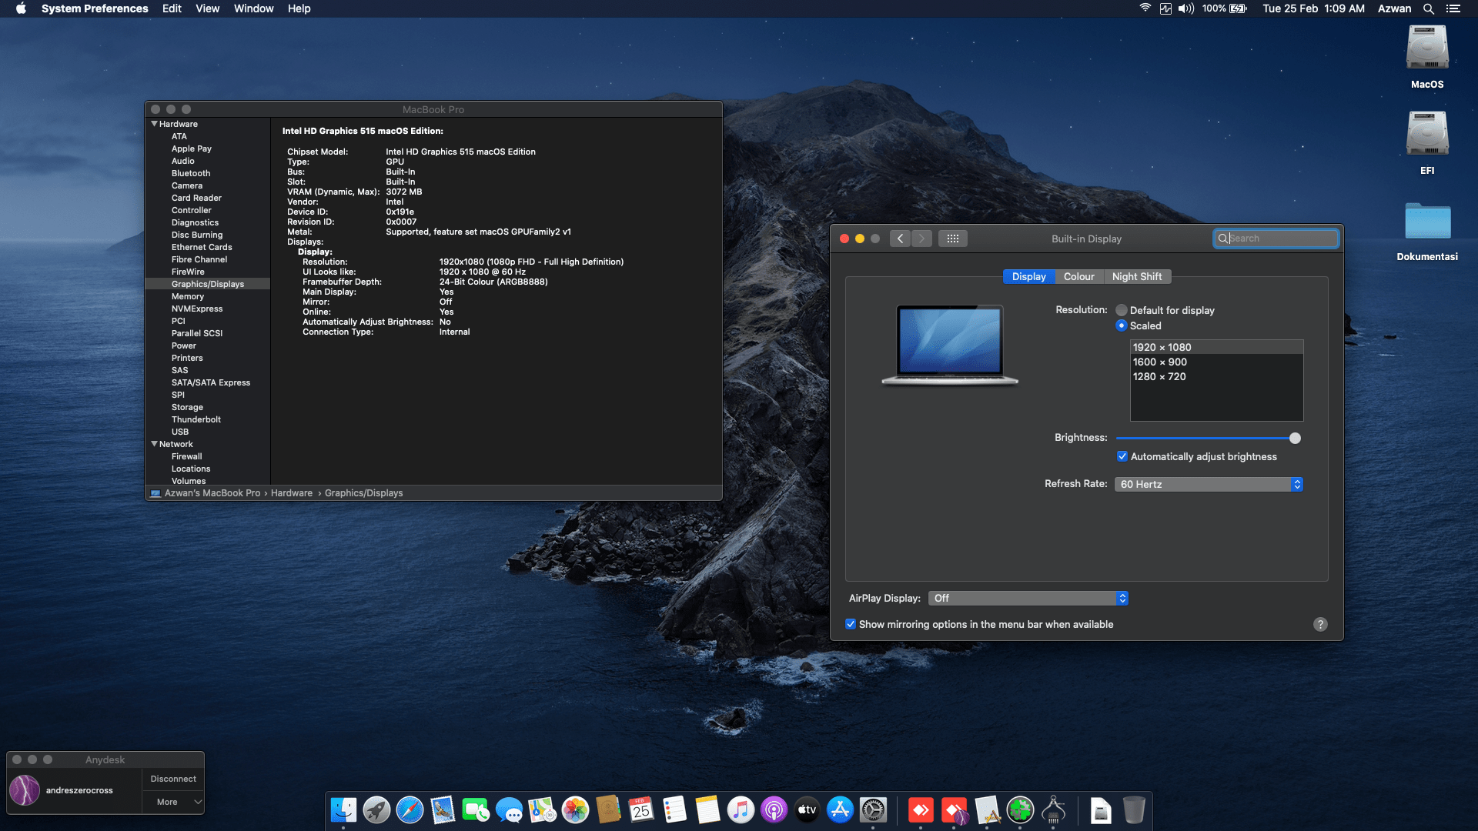The image size is (1478, 831).
Task: Open Podcasts from the dock
Action: coord(774,810)
